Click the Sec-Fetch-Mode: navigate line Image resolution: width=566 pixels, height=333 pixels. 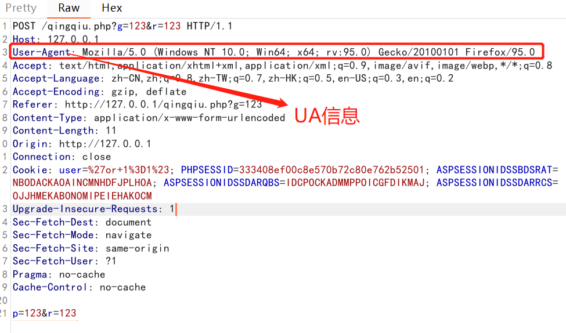tap(82, 235)
